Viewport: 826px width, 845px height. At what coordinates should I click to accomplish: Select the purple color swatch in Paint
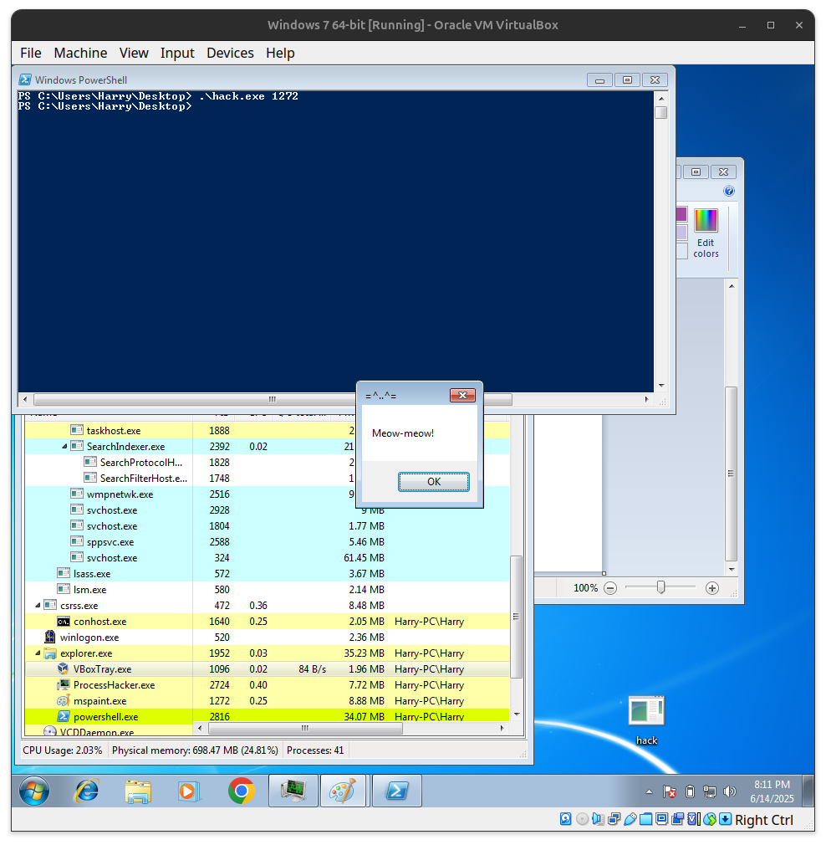(x=681, y=214)
